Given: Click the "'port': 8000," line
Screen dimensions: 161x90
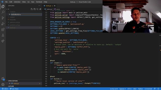Looking at the screenshot, I should (60, 54).
